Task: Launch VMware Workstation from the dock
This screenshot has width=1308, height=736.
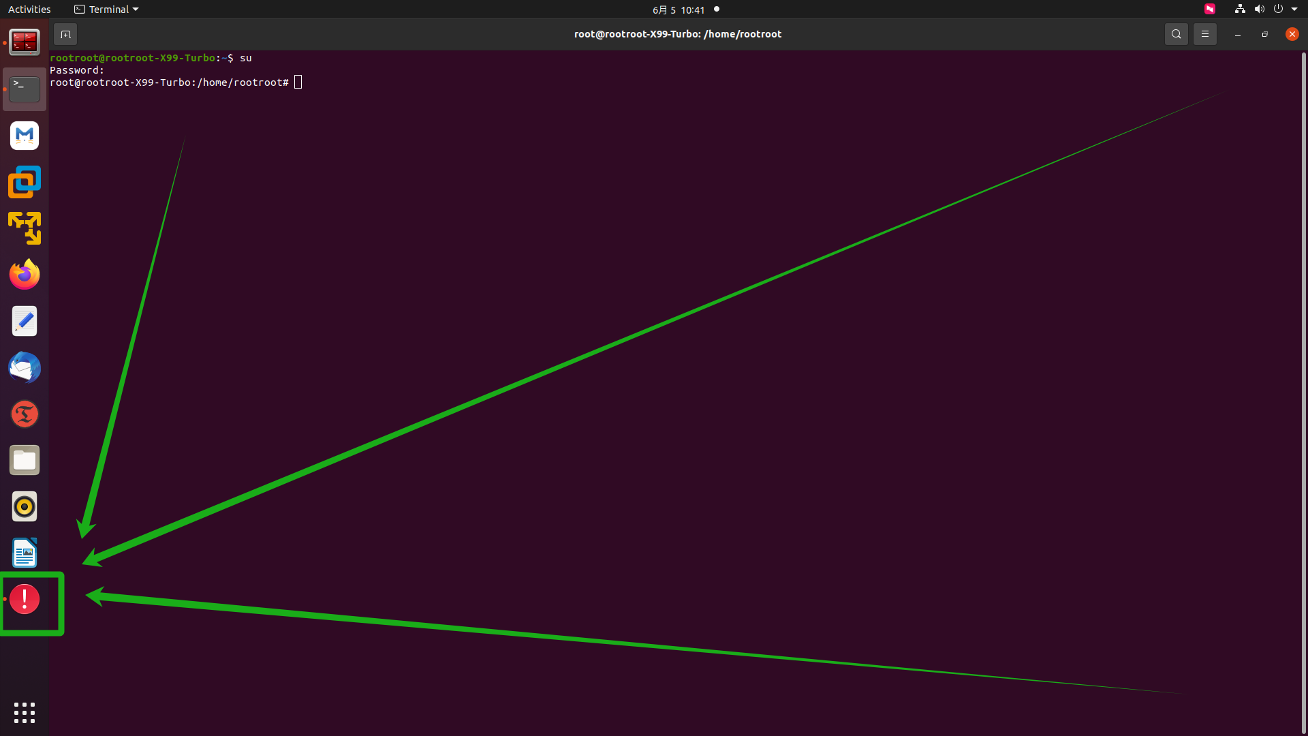Action: pos(25,182)
